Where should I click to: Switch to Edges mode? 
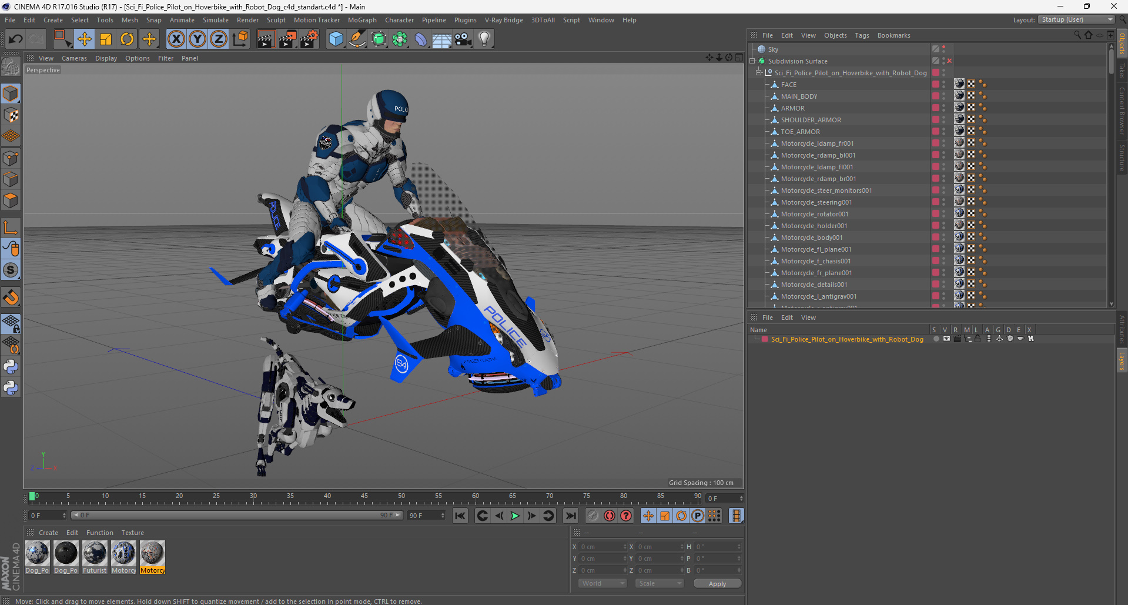(x=11, y=179)
